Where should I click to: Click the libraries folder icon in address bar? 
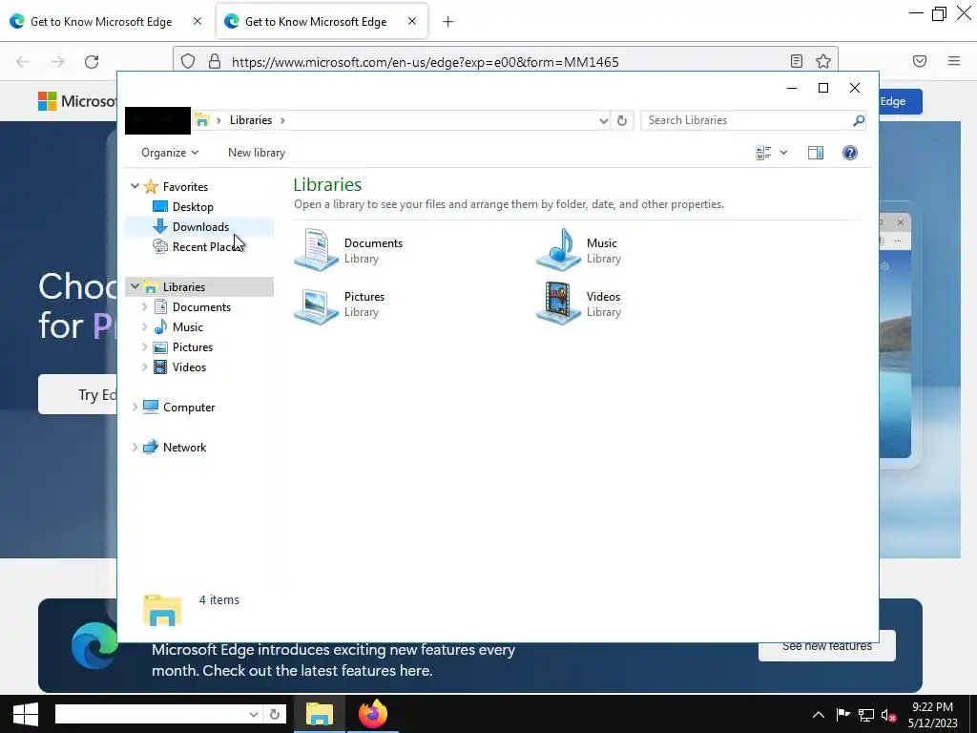click(x=202, y=120)
